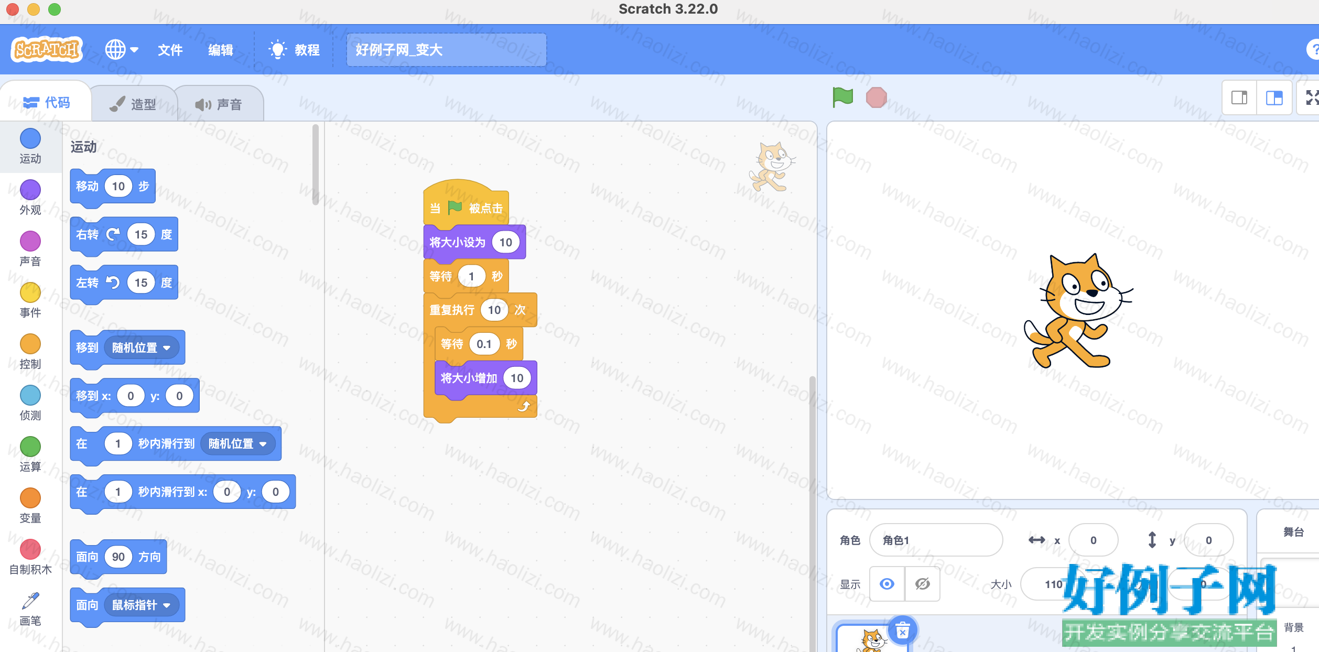Click the 等待 1 秒 value field
This screenshot has height=652, width=1319.
point(471,276)
